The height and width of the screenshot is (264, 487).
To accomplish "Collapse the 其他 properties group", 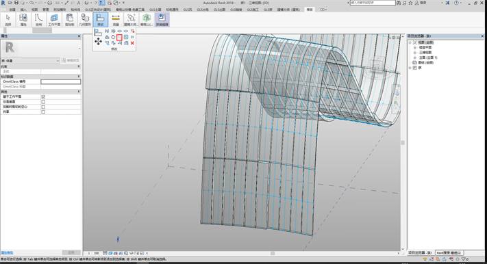I will tap(78, 92).
